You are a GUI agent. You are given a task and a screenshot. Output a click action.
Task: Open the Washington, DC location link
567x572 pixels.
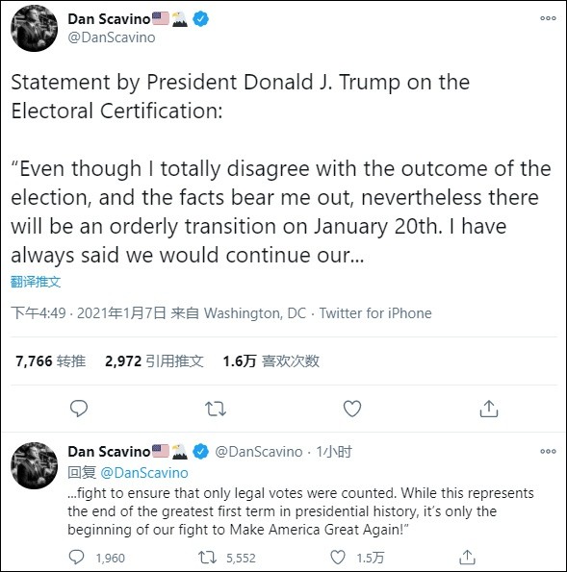click(x=255, y=313)
